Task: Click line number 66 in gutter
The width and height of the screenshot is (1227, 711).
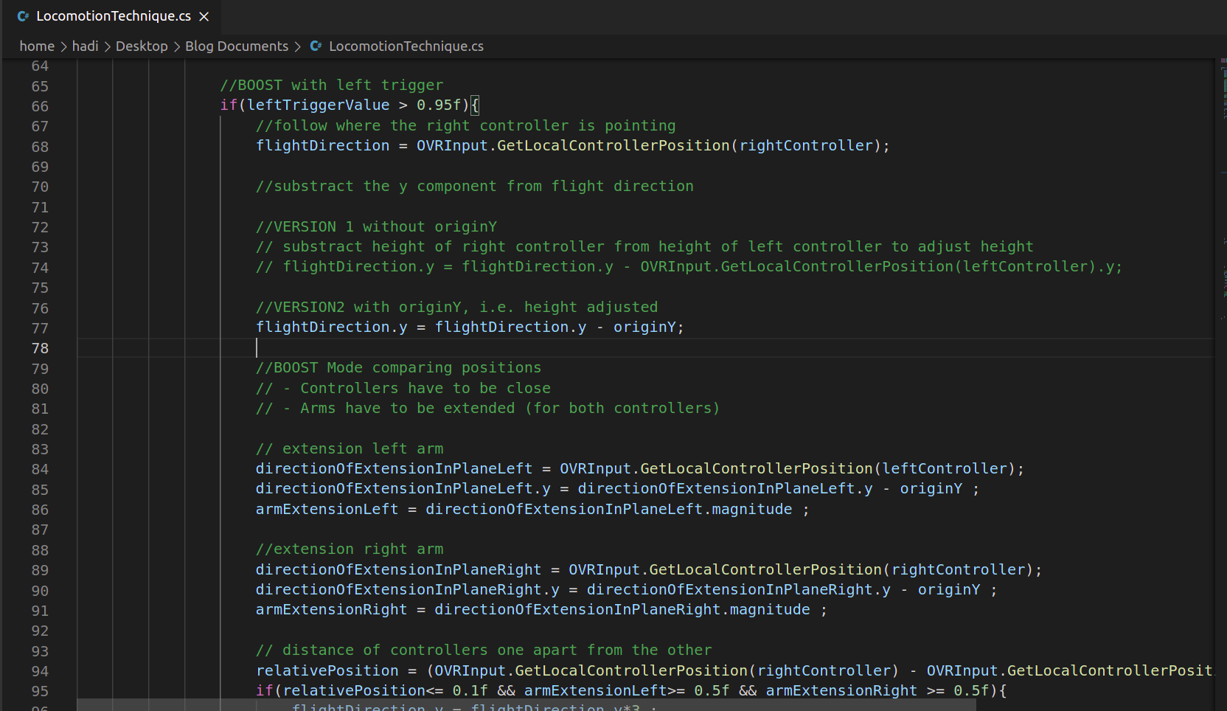Action: [x=40, y=106]
